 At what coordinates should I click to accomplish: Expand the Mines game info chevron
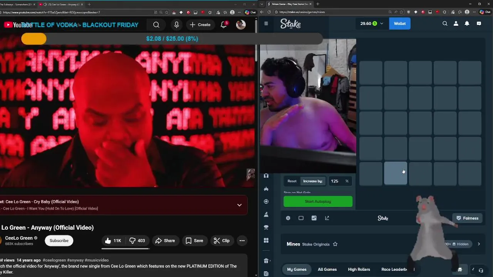tap(479, 244)
